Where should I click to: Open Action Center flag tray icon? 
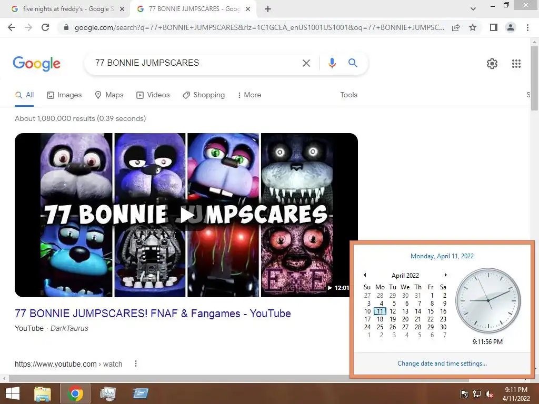[x=464, y=394]
